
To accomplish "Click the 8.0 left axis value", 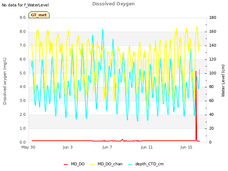I will pyautogui.click(x=22, y=32).
